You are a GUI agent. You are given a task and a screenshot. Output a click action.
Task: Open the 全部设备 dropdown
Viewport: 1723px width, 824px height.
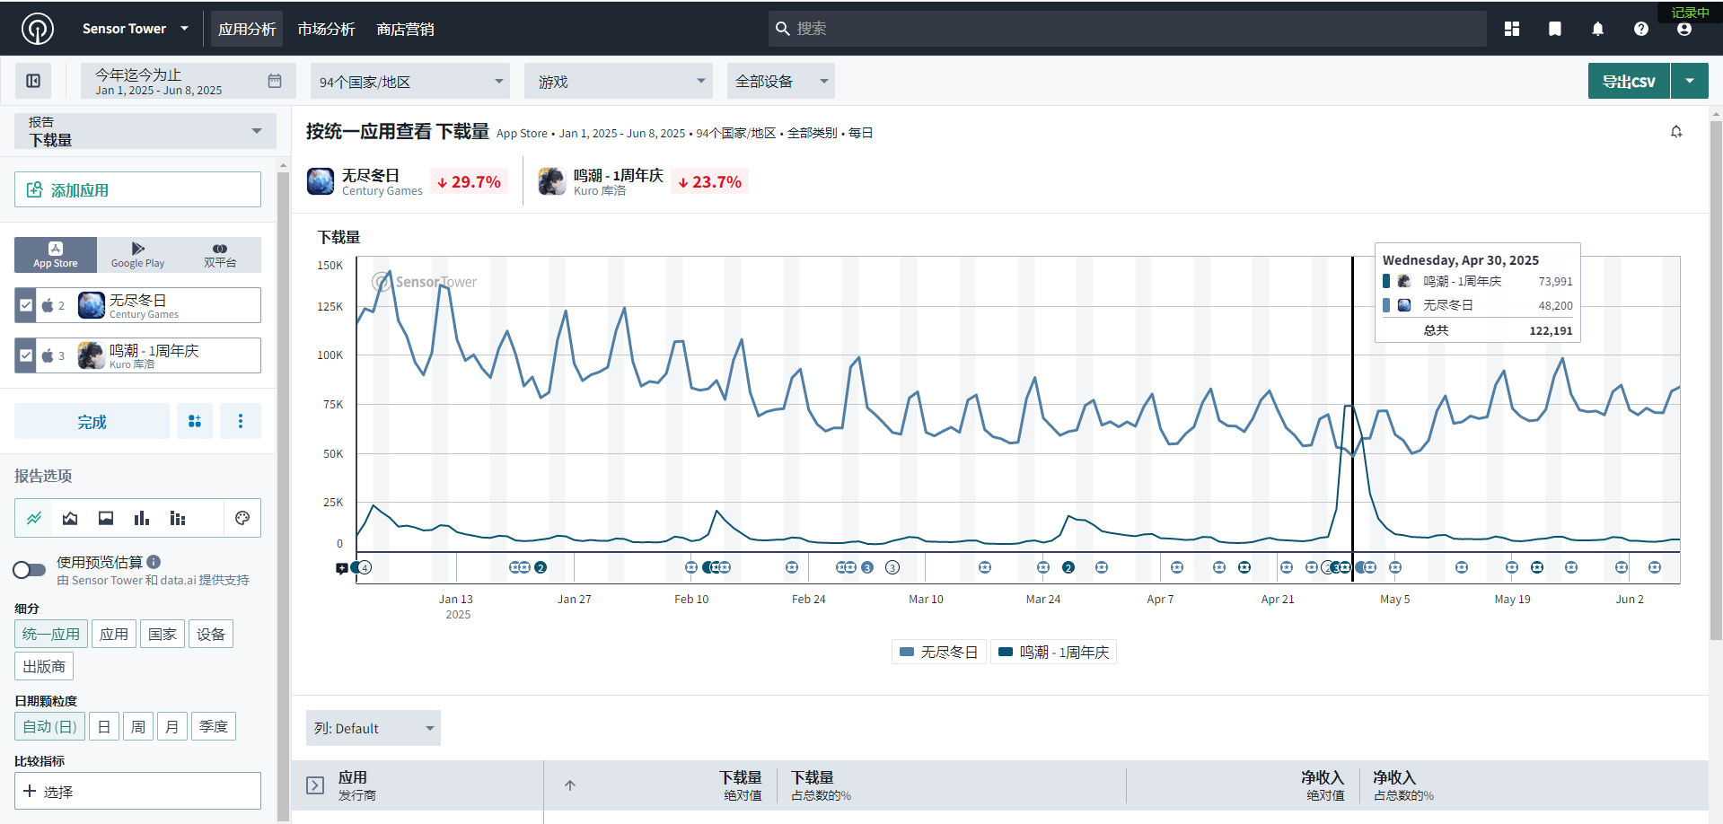point(781,81)
